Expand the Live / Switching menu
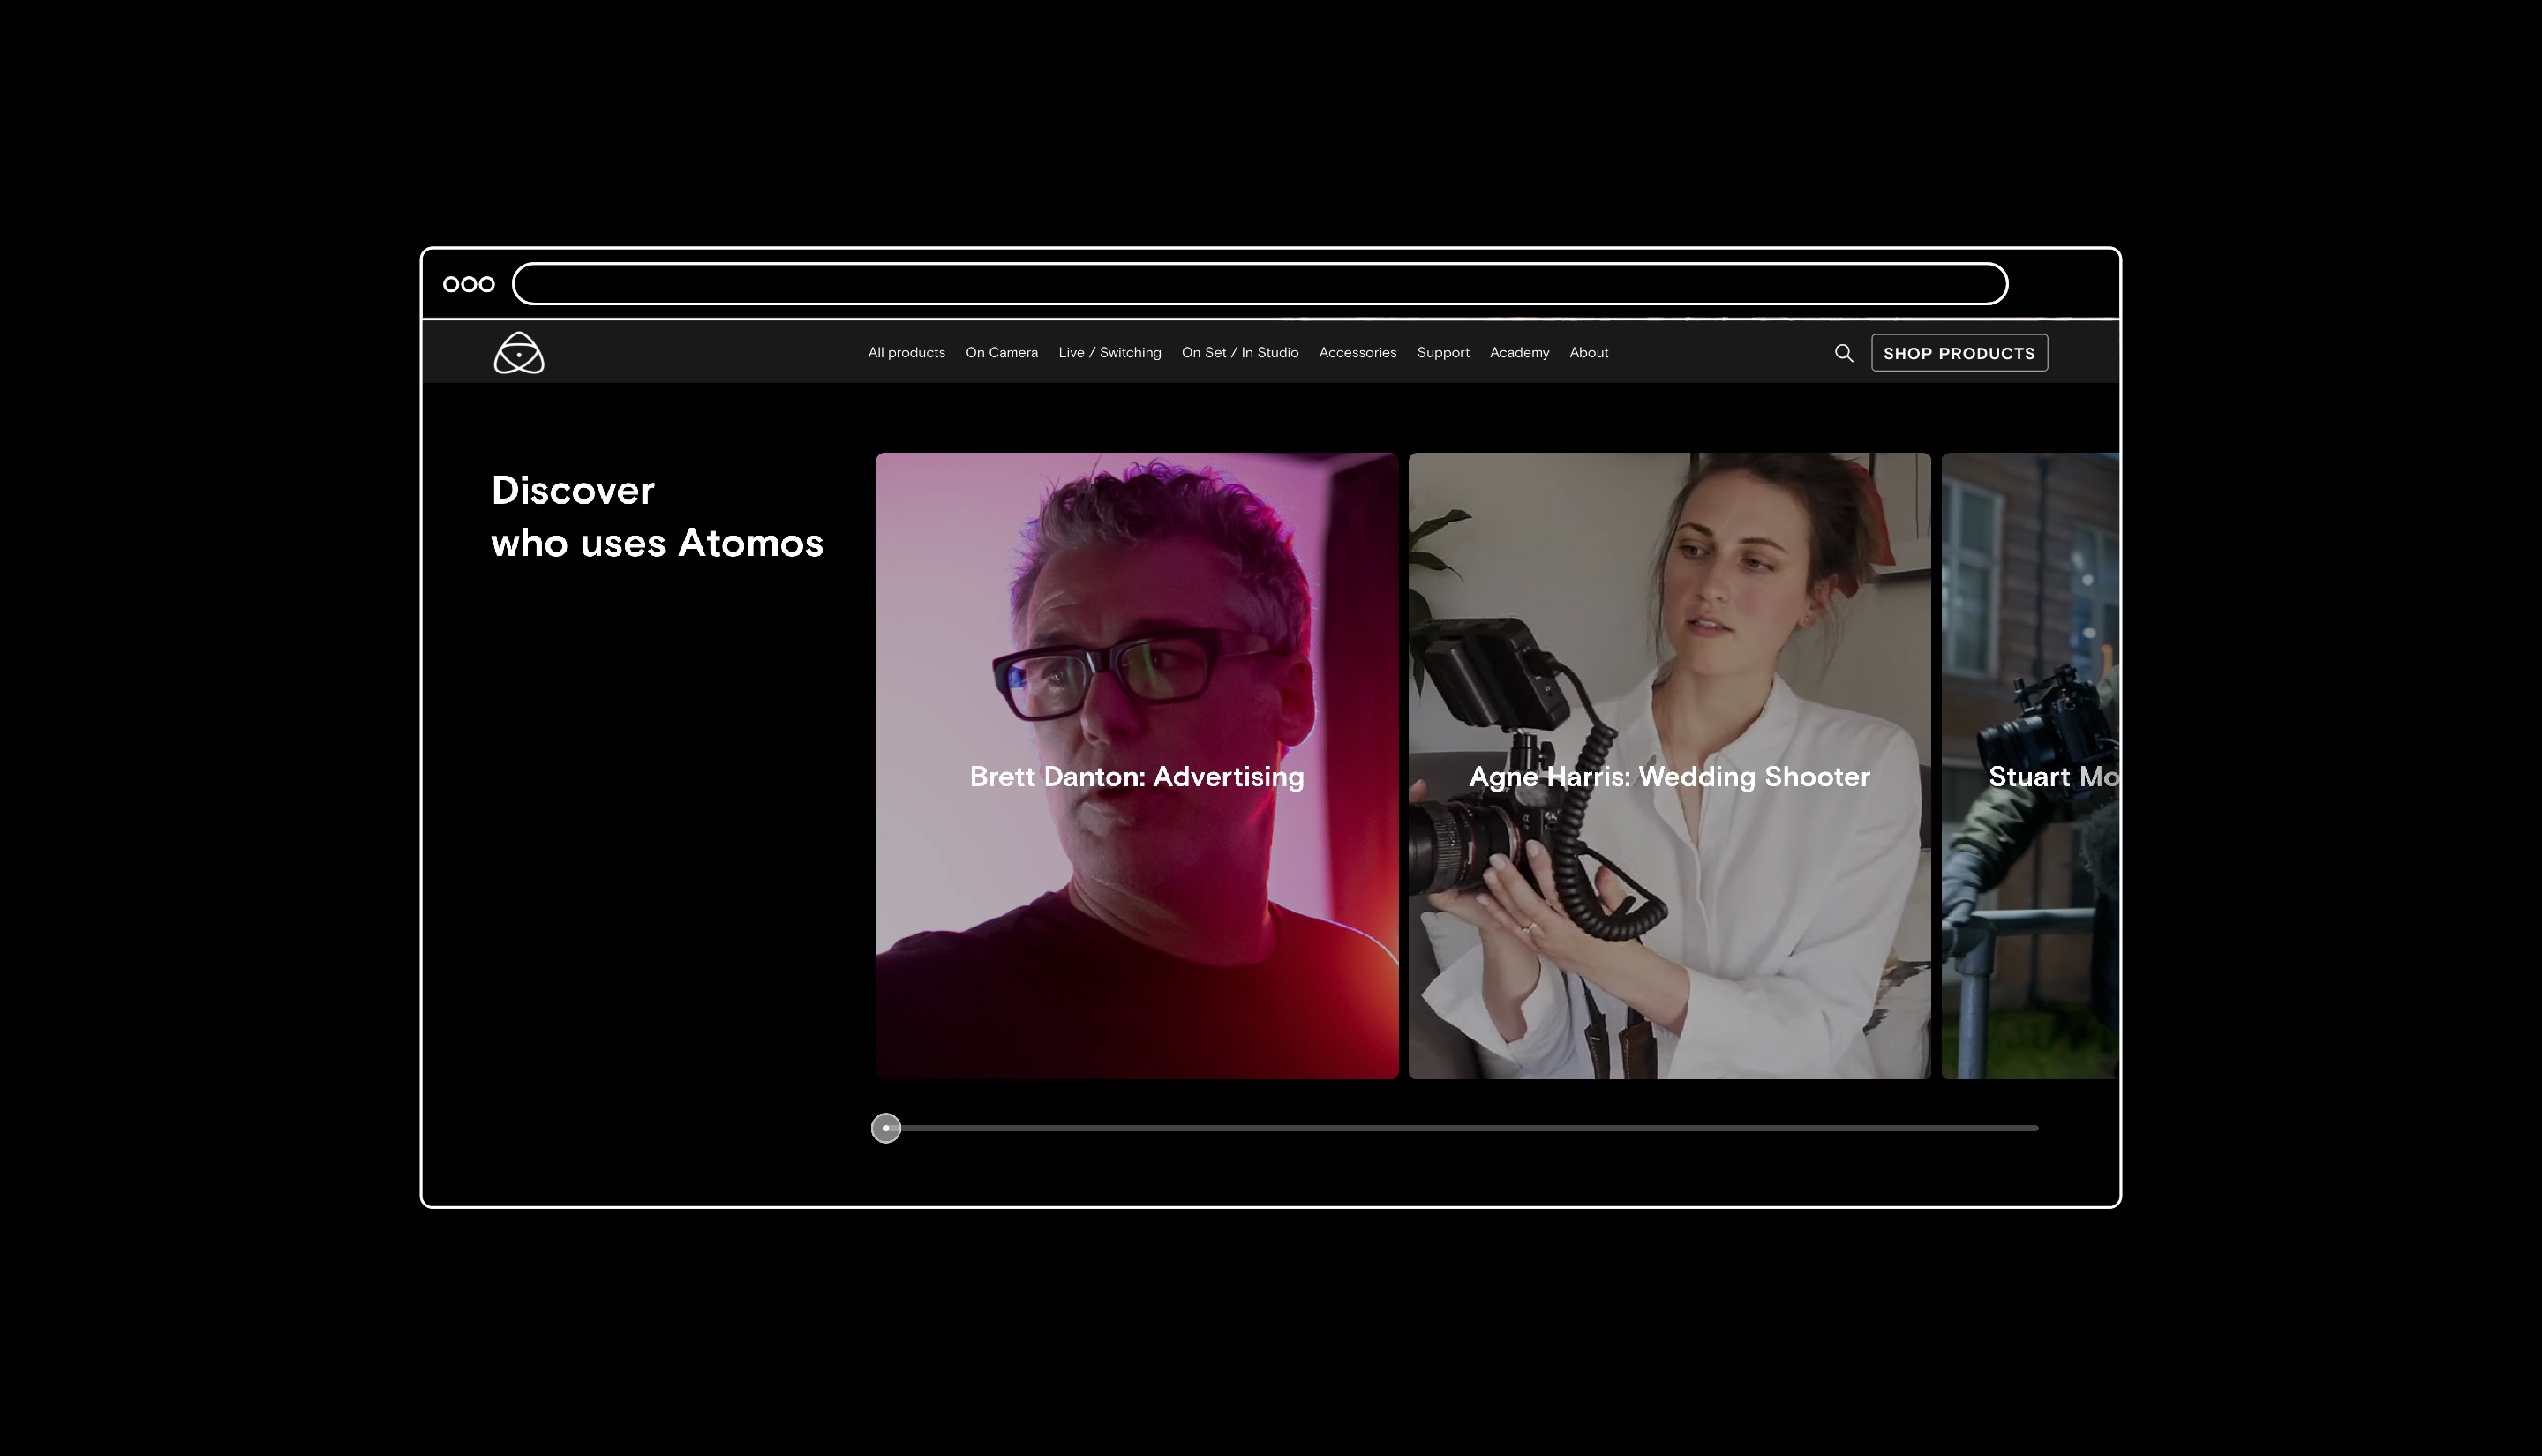 coord(1110,353)
